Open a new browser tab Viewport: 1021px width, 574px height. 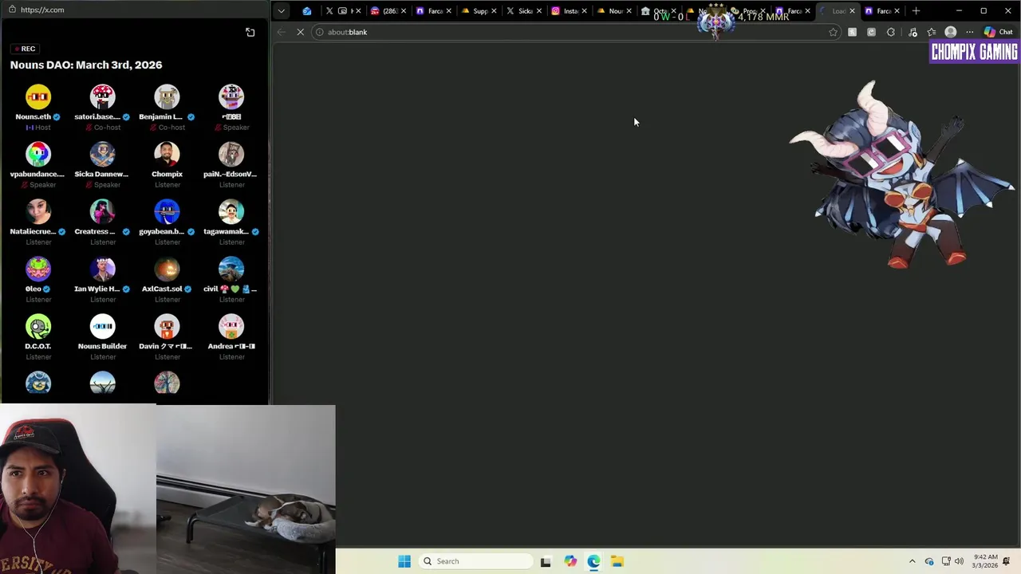[x=916, y=11]
